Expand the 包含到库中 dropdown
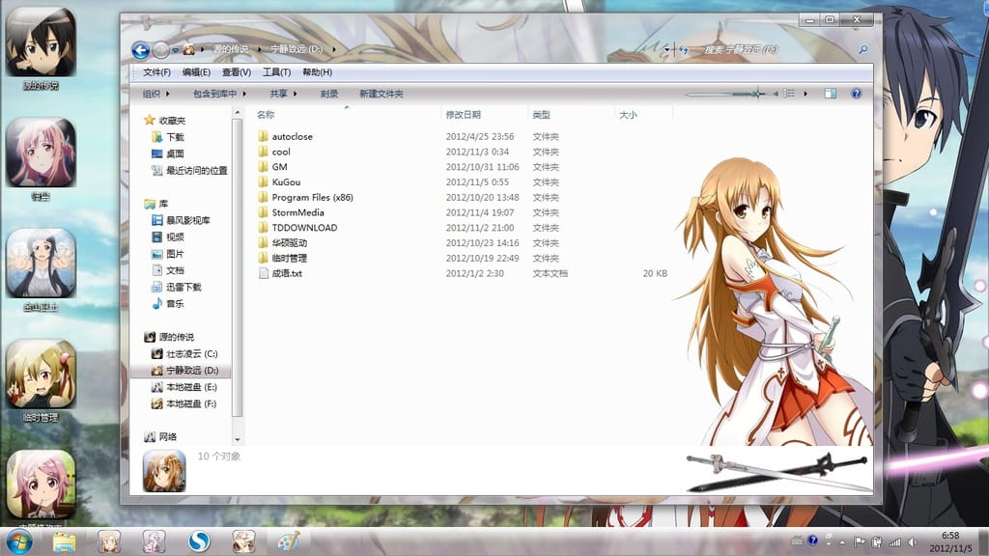 (x=217, y=93)
